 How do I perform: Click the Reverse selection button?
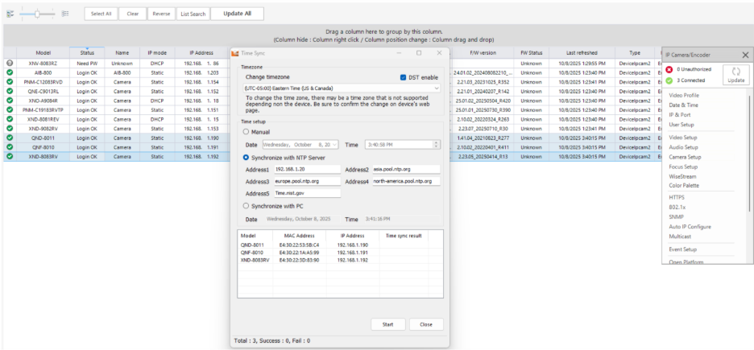[x=161, y=14]
